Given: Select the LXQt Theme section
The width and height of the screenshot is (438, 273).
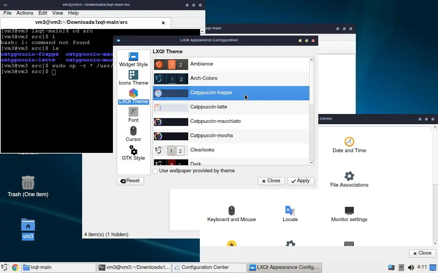Looking at the screenshot, I should coord(133,97).
